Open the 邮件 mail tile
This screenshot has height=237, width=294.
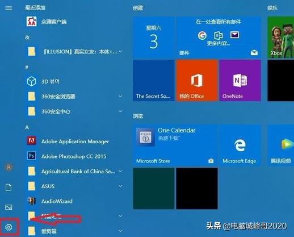(x=219, y=37)
